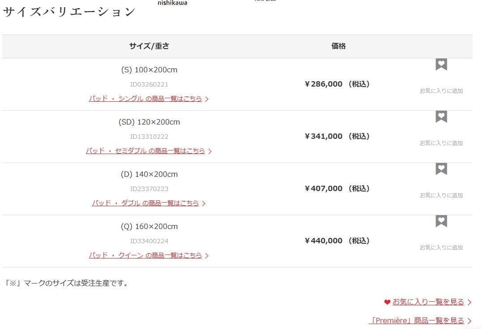
Task: Click nishikawa logo at top
Action: click(x=172, y=3)
